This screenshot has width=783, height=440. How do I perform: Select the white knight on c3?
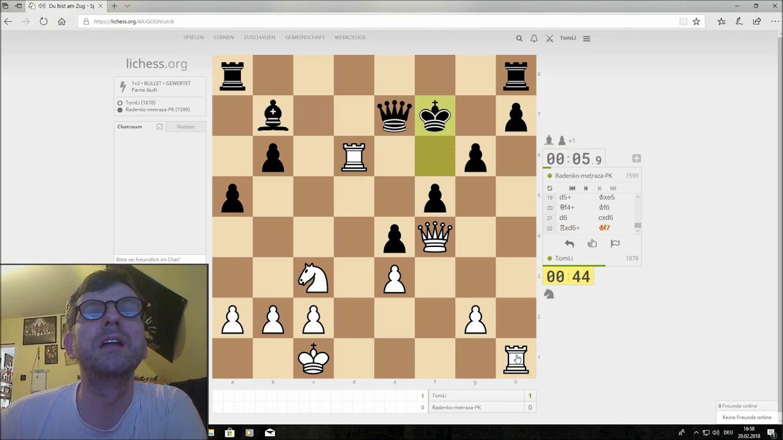(313, 277)
